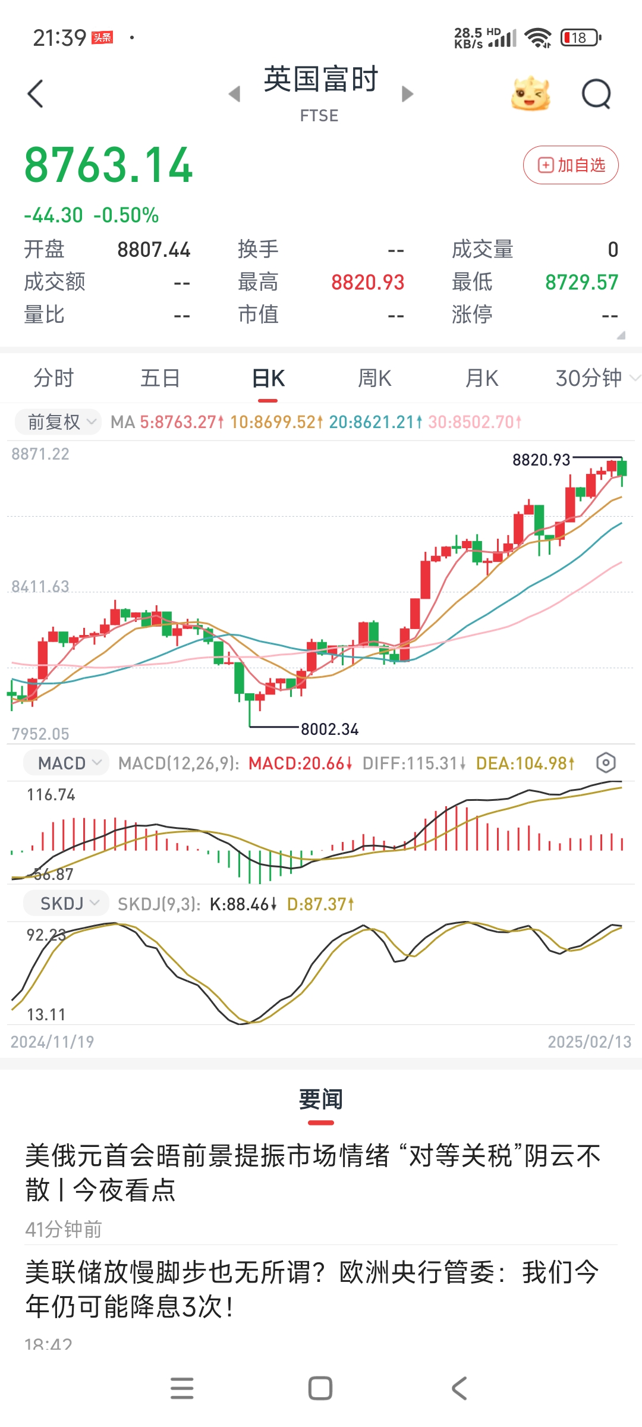Open the SKDJ indicator dropdown
Viewport: 642px width, 1427px height.
[x=66, y=904]
